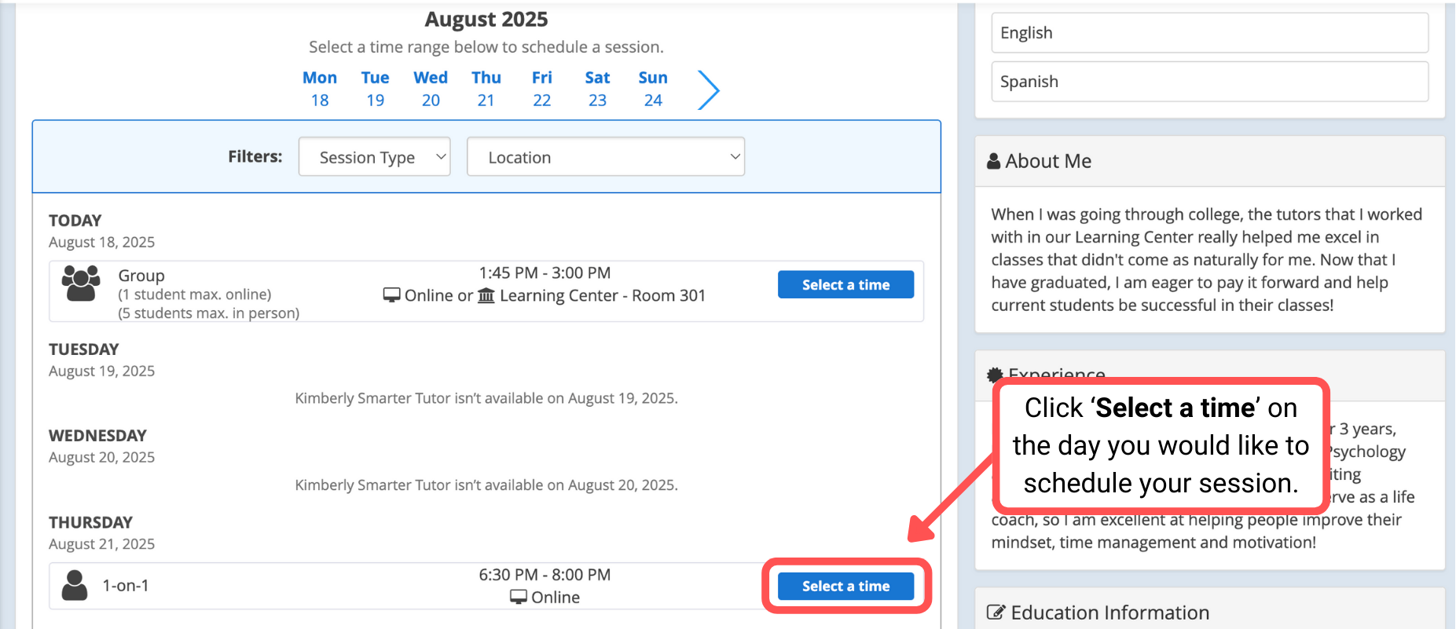Click the Online monitor icon for today's session
The image size is (1456, 629).
pyautogui.click(x=391, y=295)
